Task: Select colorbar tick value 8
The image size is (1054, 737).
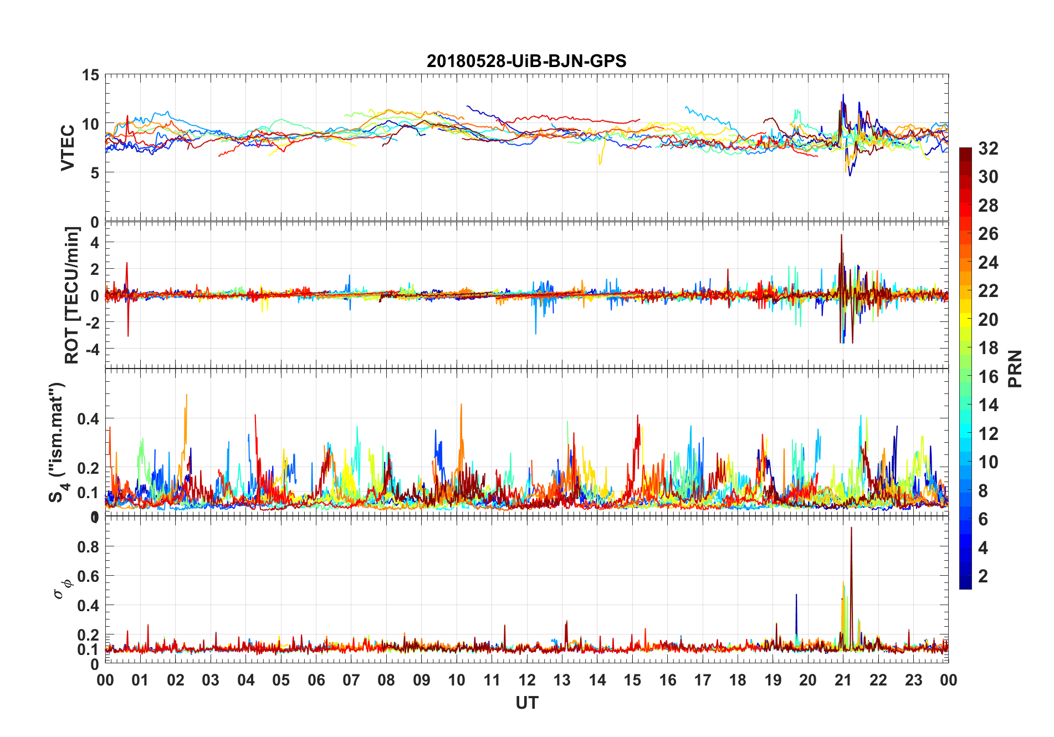Action: point(983,490)
